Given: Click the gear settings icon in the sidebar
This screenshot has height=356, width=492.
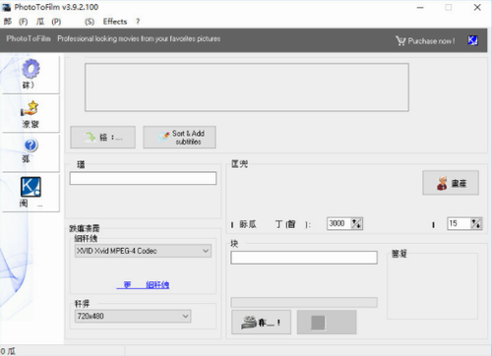Looking at the screenshot, I should [x=31, y=68].
